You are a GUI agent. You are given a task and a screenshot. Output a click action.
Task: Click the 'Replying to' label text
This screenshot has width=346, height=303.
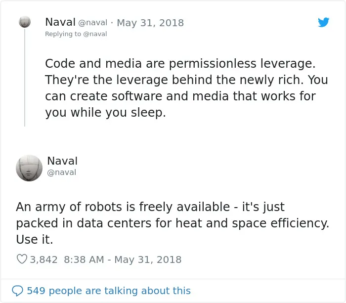63,34
